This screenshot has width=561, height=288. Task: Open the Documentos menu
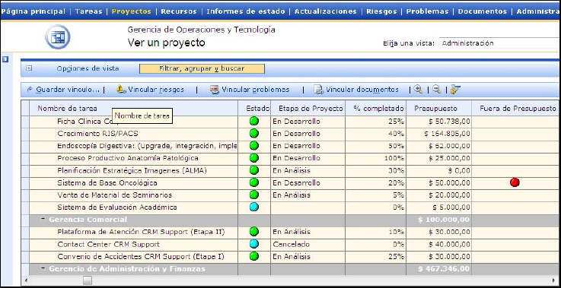pyautogui.click(x=483, y=11)
